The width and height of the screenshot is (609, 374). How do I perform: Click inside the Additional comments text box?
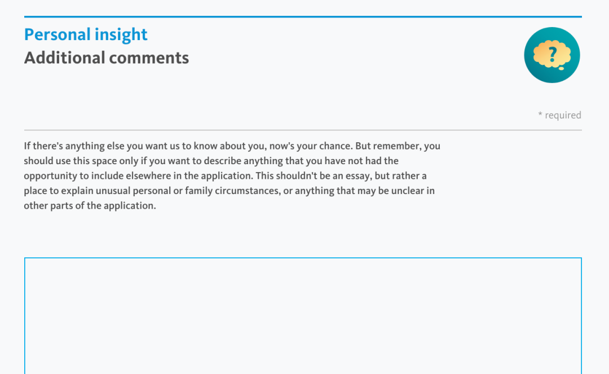(303, 315)
